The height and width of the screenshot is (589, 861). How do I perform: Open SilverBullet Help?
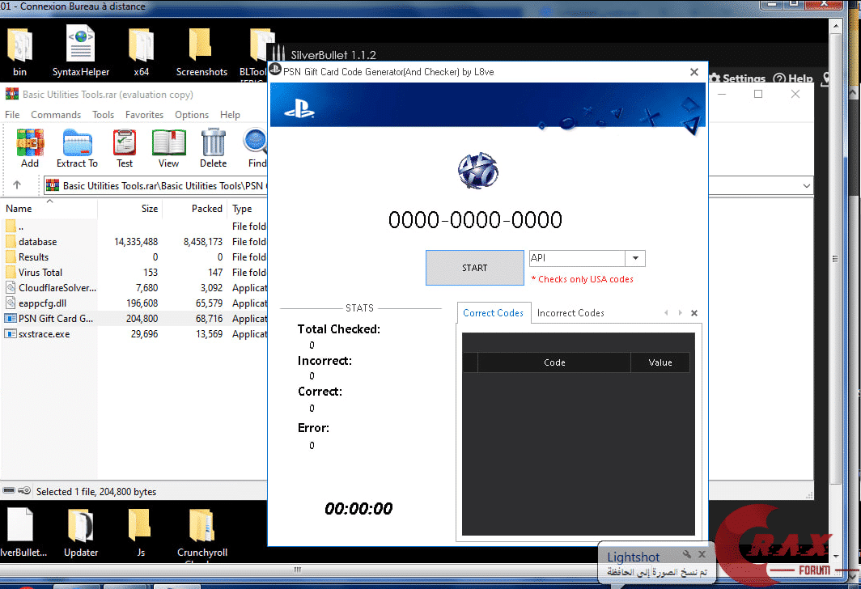pos(792,78)
